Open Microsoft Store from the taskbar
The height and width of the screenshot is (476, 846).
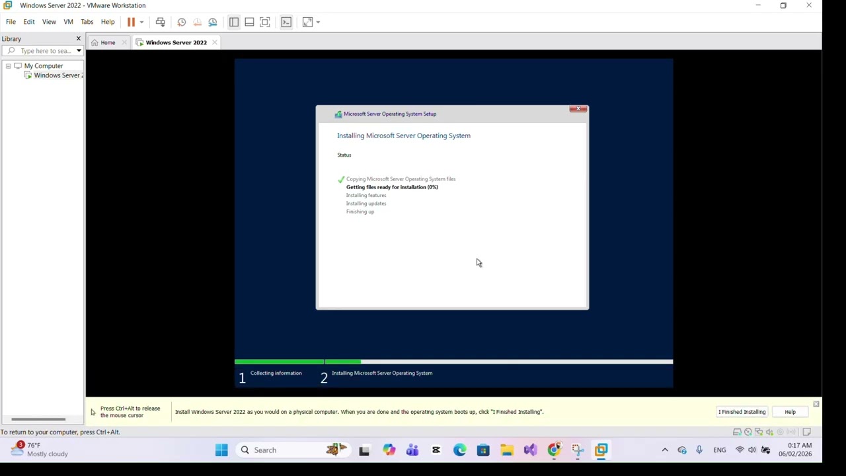coord(483,450)
